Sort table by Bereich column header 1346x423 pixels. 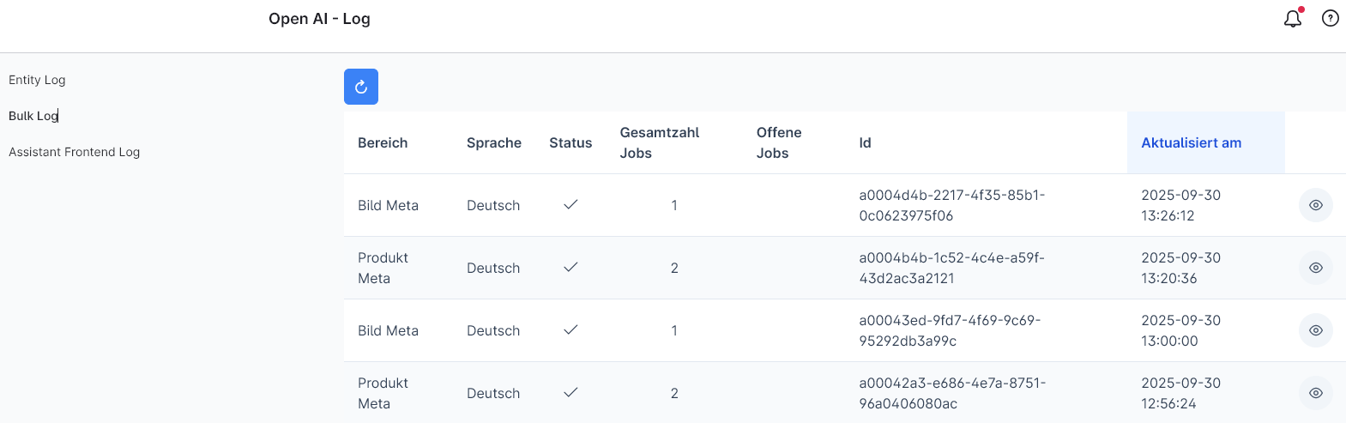point(383,142)
